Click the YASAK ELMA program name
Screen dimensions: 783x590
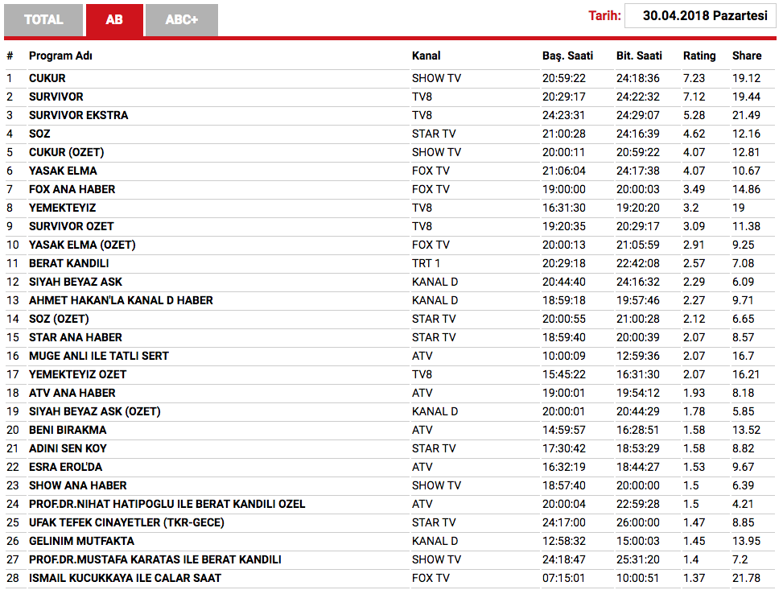point(63,171)
